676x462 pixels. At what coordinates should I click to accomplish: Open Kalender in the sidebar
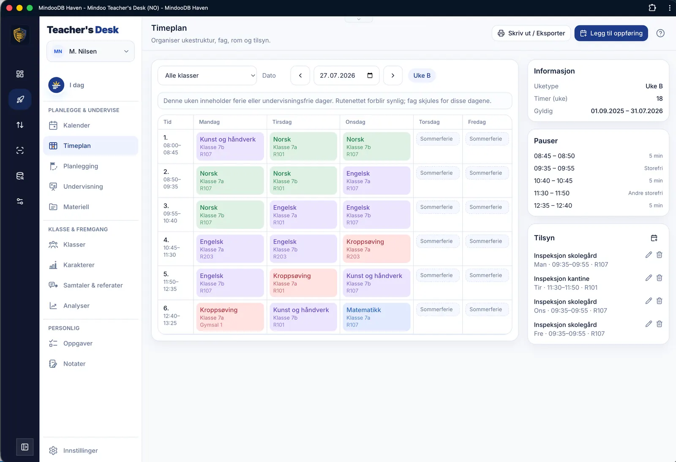coord(91,125)
